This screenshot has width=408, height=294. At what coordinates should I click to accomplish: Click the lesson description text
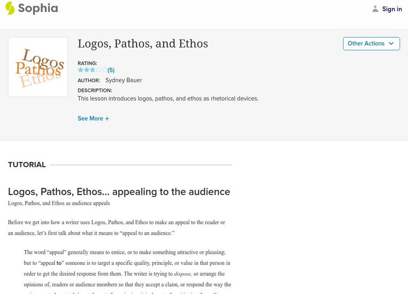[168, 99]
